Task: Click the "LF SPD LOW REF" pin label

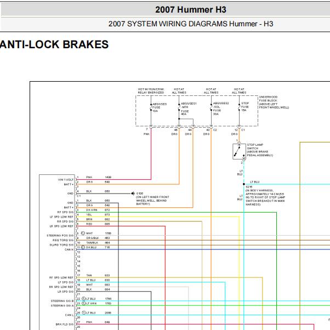Action: 61,217
